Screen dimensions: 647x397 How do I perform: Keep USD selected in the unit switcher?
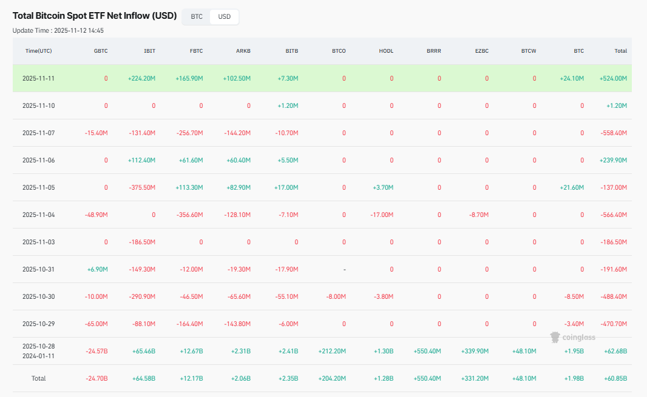[223, 17]
